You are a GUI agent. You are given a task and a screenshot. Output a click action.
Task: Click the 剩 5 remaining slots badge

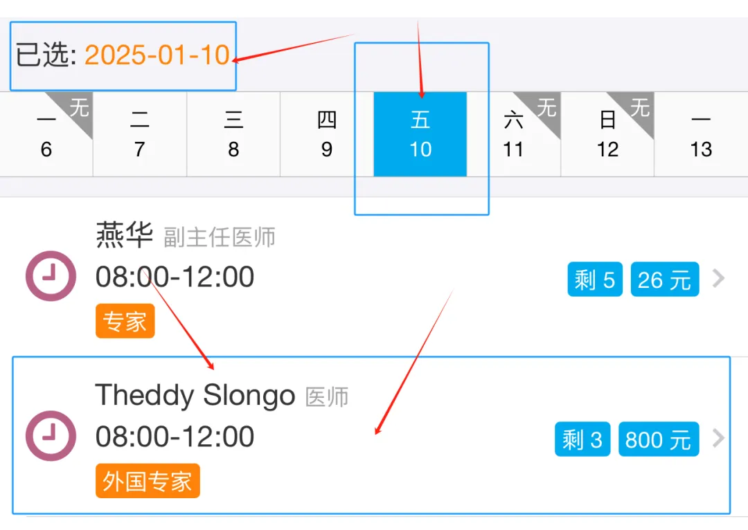(595, 280)
